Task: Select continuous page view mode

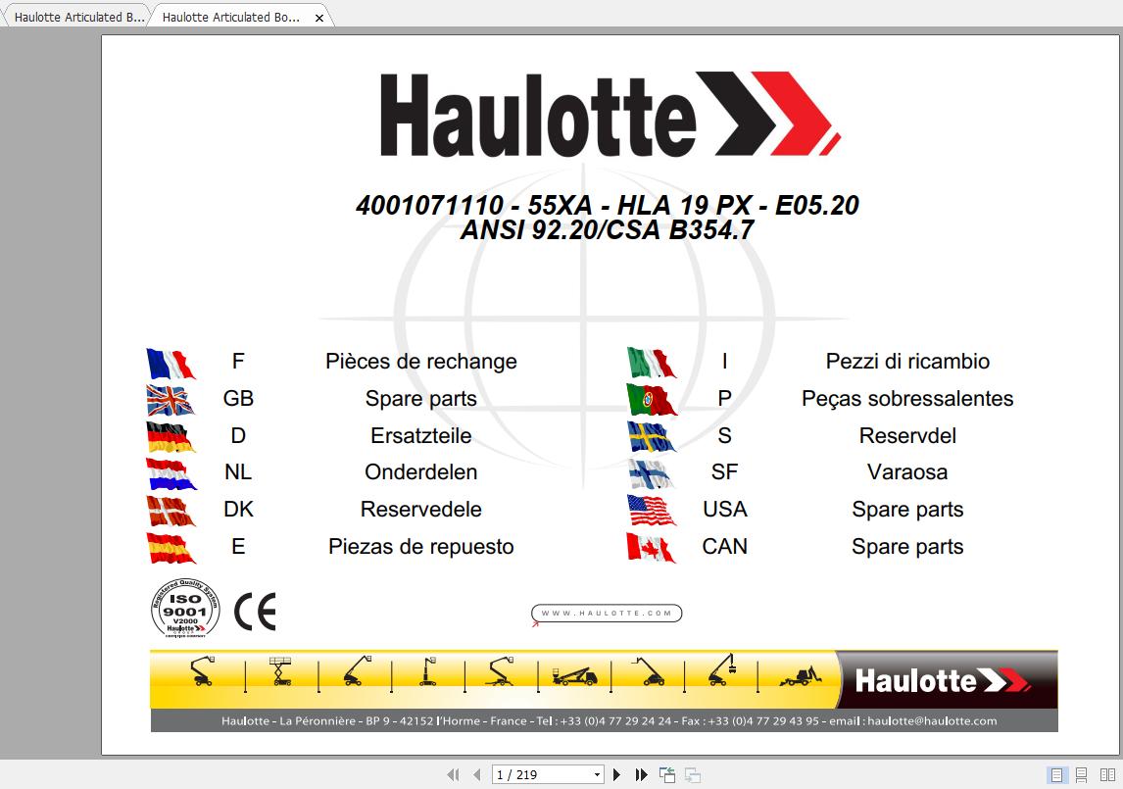Action: pyautogui.click(x=1082, y=774)
